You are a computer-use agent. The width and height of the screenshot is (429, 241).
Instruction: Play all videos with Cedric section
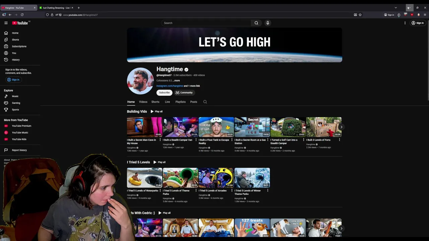point(165,213)
